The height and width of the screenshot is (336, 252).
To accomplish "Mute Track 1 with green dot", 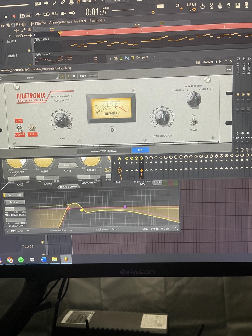I will click(29, 50).
